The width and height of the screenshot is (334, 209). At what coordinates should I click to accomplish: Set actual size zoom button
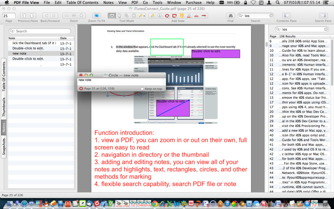pyautogui.click(x=74, y=15)
